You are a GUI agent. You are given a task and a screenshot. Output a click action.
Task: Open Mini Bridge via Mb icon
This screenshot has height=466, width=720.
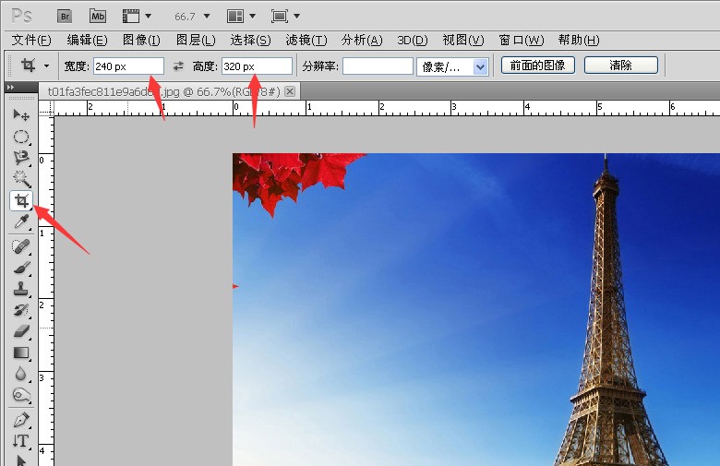coord(98,16)
